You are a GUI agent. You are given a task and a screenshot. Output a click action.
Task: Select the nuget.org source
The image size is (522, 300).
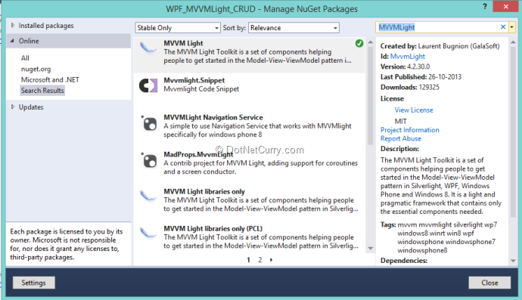pos(36,69)
